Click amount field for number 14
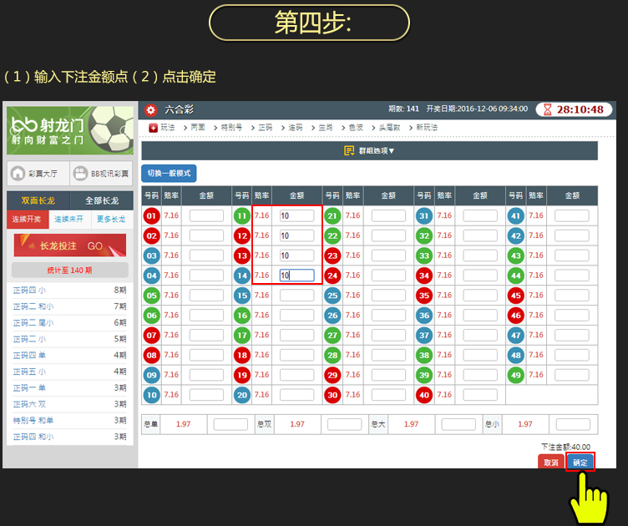Viewport: 628px width, 526px height. pyautogui.click(x=296, y=276)
